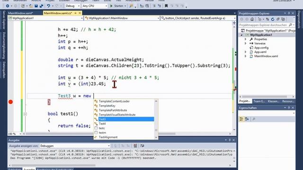Toggle the bookmark icon in toolbar
Screen dimensions: 303x170
coord(166,6)
